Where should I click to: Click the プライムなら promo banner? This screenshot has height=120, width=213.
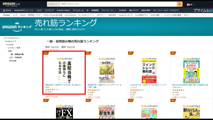[203, 10]
